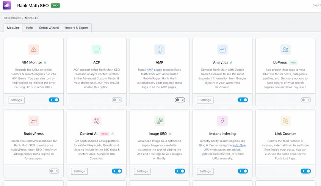
Task: Click the Content AI card title
Action: (x=89, y=134)
